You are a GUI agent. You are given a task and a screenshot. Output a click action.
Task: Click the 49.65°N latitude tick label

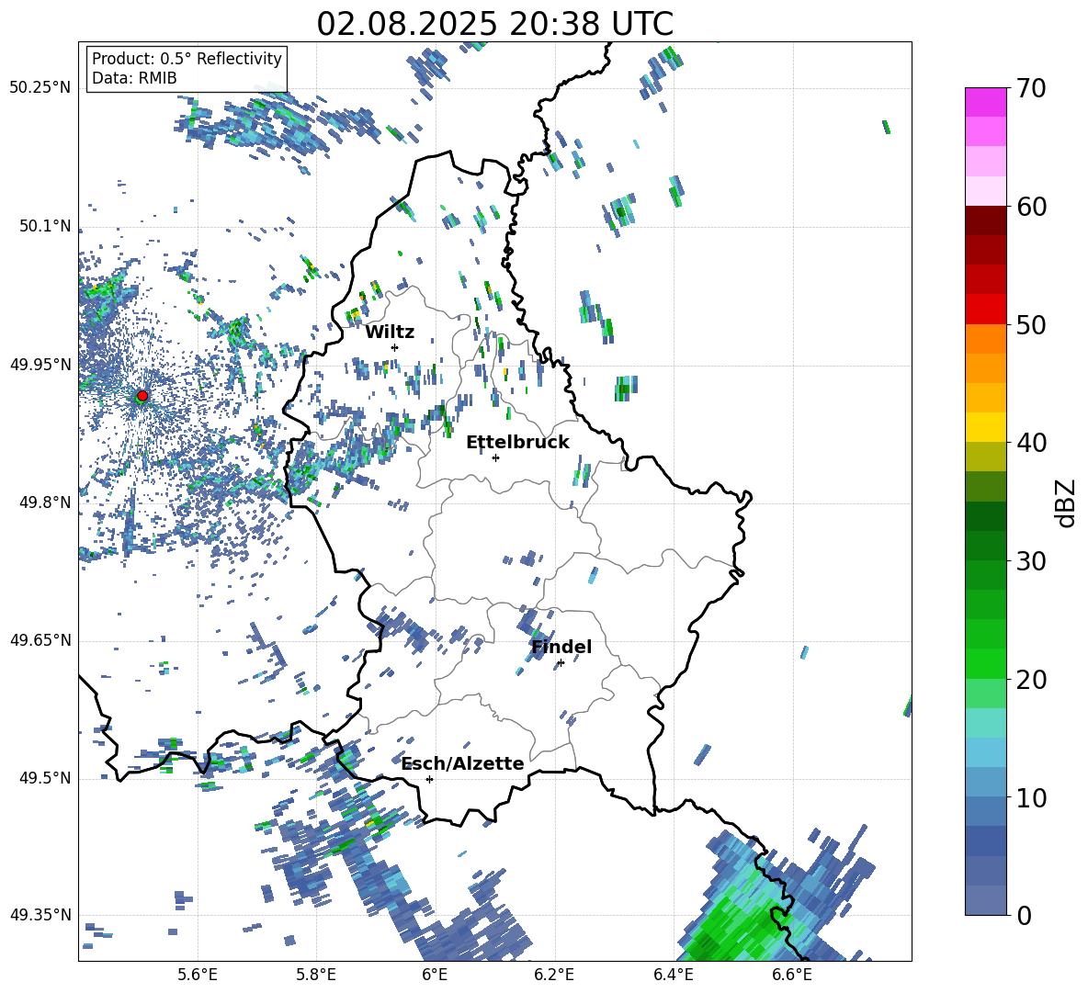[40, 640]
